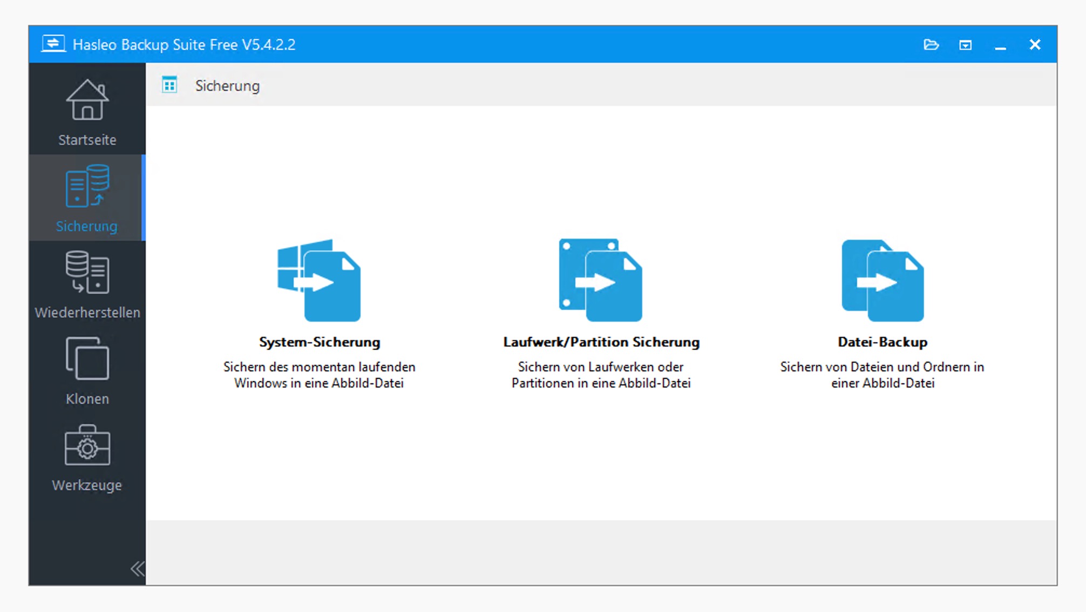
Task: Close the Hasleo Backup Suite window
Action: point(1035,45)
